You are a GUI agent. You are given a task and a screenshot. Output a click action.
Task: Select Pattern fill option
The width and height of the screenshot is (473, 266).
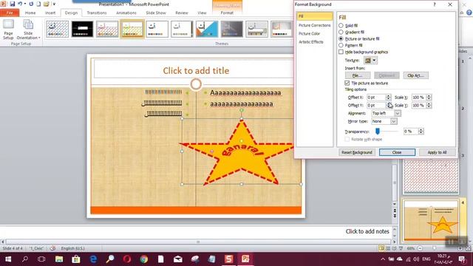(x=341, y=45)
